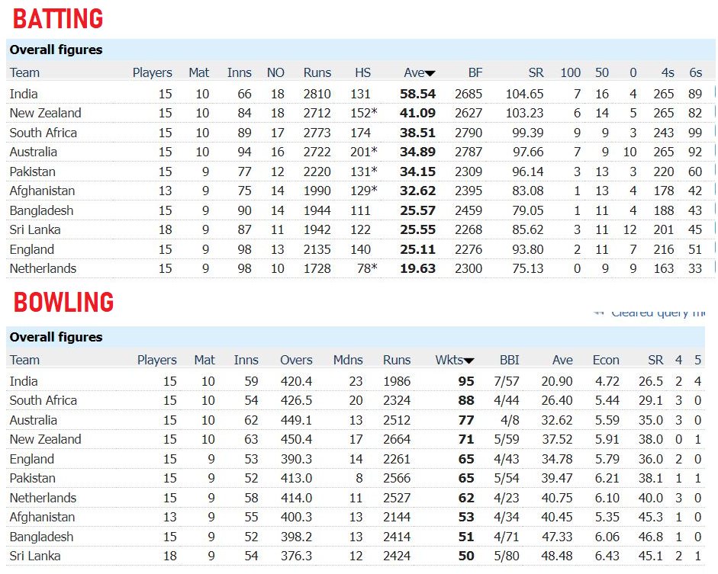Click the sort arrow next to Wkts header

click(x=468, y=361)
